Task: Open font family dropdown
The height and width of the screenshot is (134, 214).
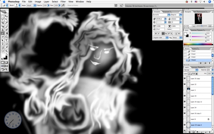Action: click(169, 15)
